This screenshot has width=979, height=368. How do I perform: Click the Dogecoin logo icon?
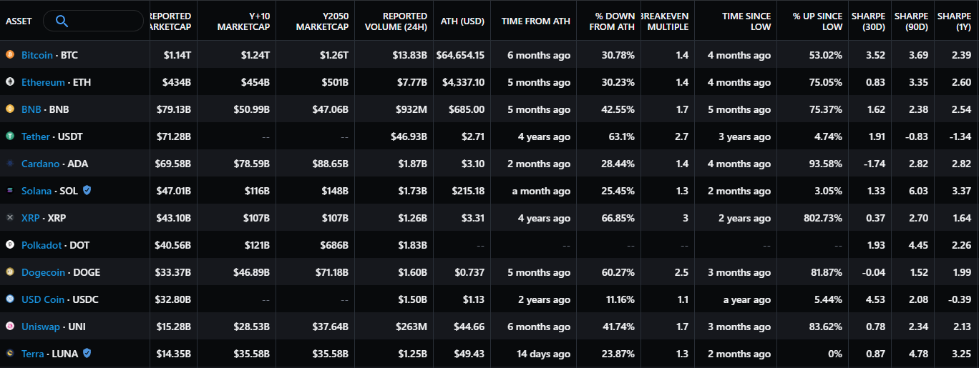point(10,272)
